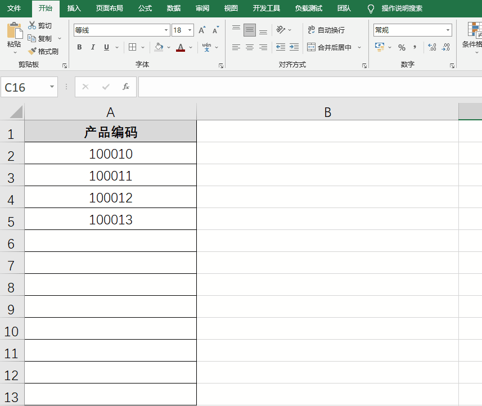Switch to the 视图 tab
The height and width of the screenshot is (406, 482).
231,8
